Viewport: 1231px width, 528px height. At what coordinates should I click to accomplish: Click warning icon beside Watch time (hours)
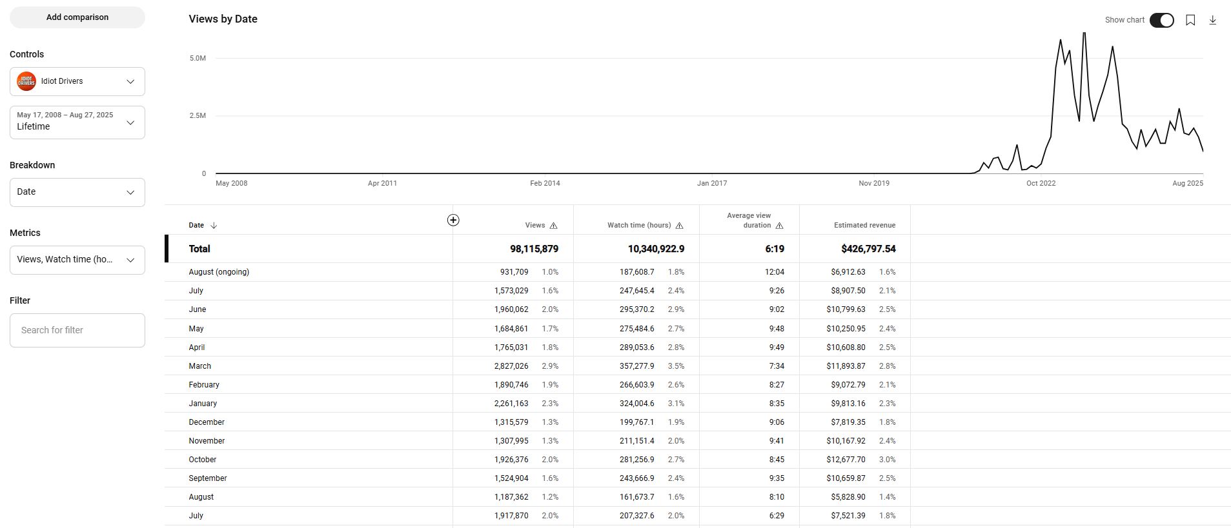point(679,226)
